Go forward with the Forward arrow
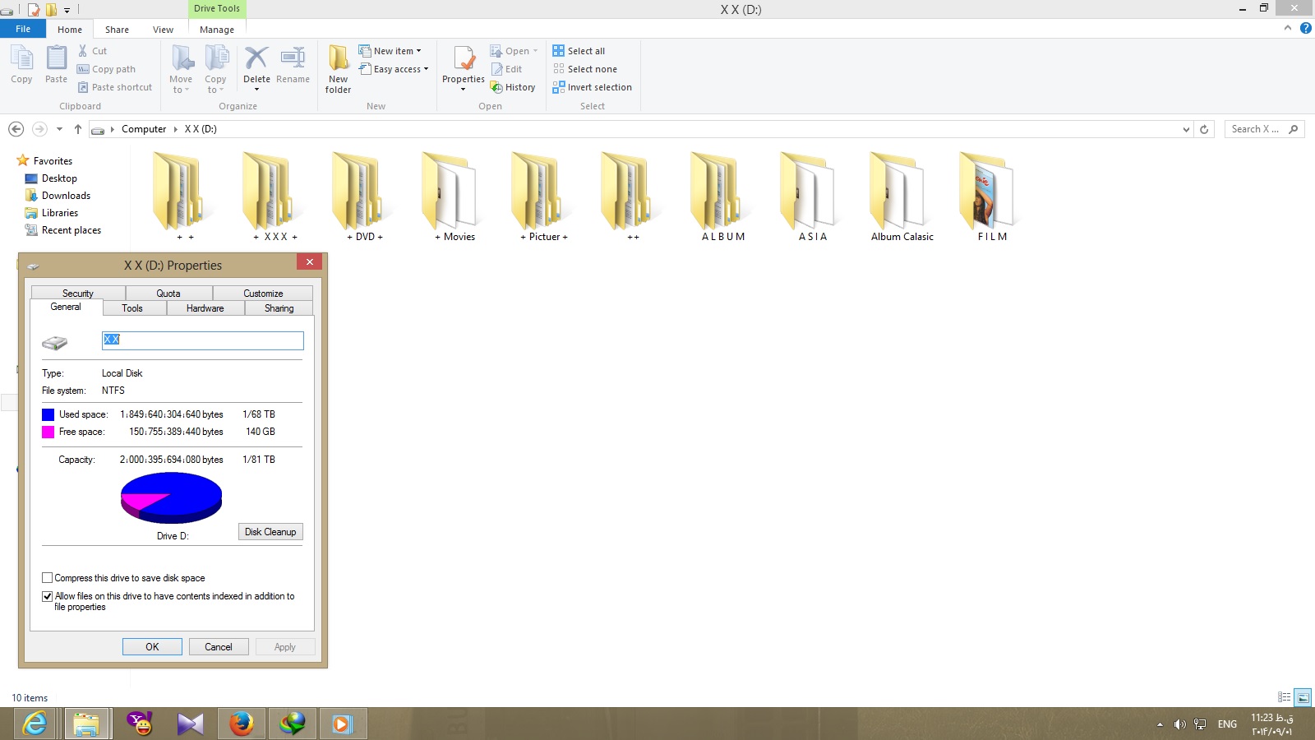Screen dimensions: 1315x740 pos(39,129)
